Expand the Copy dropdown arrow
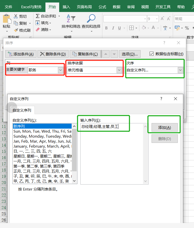This screenshot has height=228, width=194. [x=30, y=23]
